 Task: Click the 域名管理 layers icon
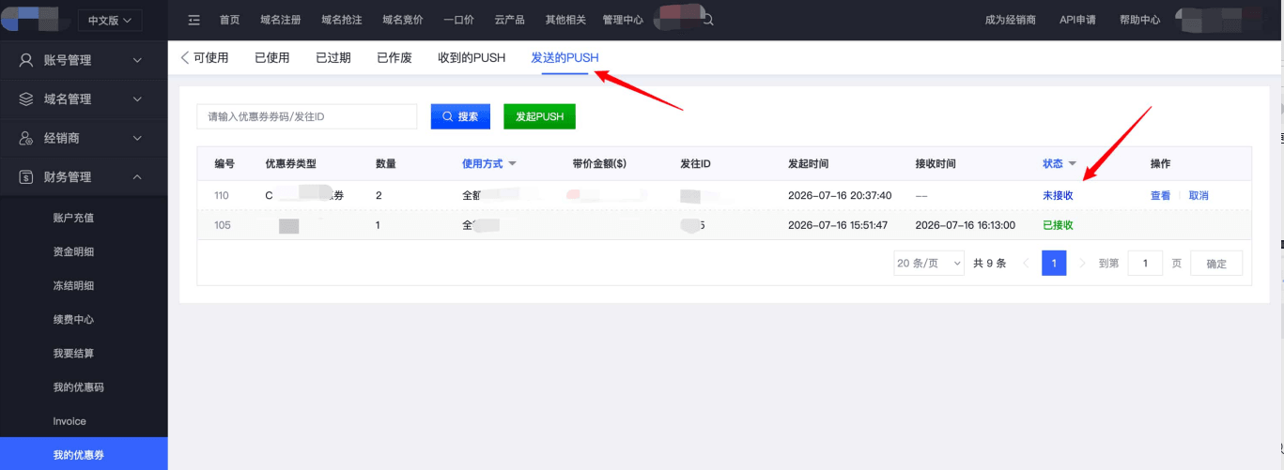click(26, 99)
